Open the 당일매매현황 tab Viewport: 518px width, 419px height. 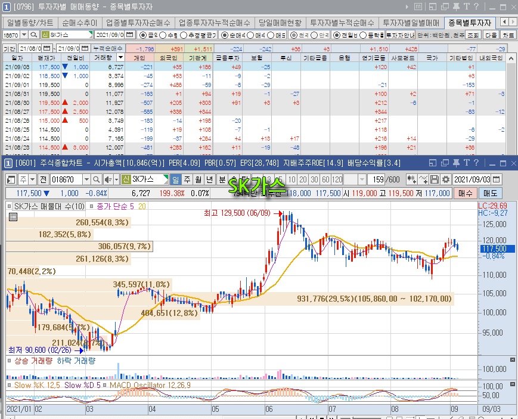[280, 23]
